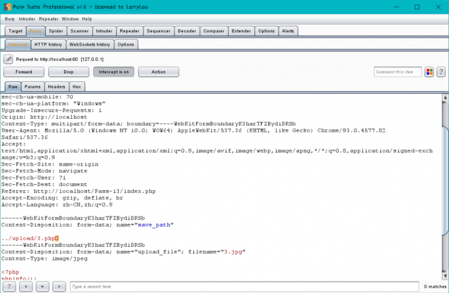Go to previous search match arrow
Viewport: 449px width, 293px height.
pyautogui.click(x=26, y=286)
